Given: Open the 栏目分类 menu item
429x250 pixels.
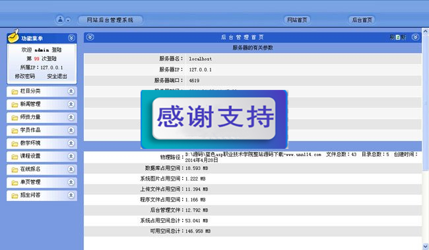Looking at the screenshot, I should [30, 91].
